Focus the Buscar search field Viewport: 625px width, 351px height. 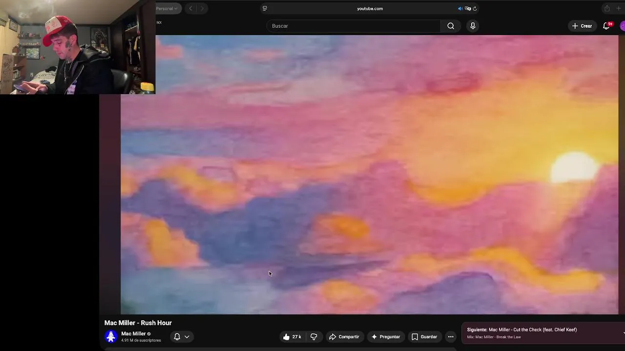(354, 26)
